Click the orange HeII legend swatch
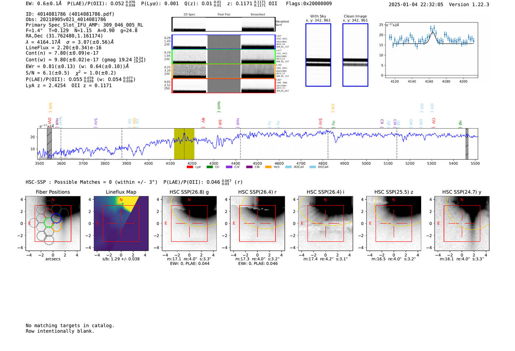515x351 pixels. tap(269, 167)
